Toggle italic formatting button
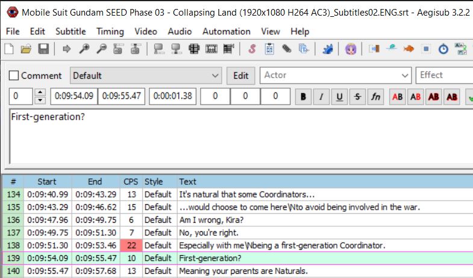Image resolution: width=473 pixels, height=278 pixels. click(x=321, y=97)
